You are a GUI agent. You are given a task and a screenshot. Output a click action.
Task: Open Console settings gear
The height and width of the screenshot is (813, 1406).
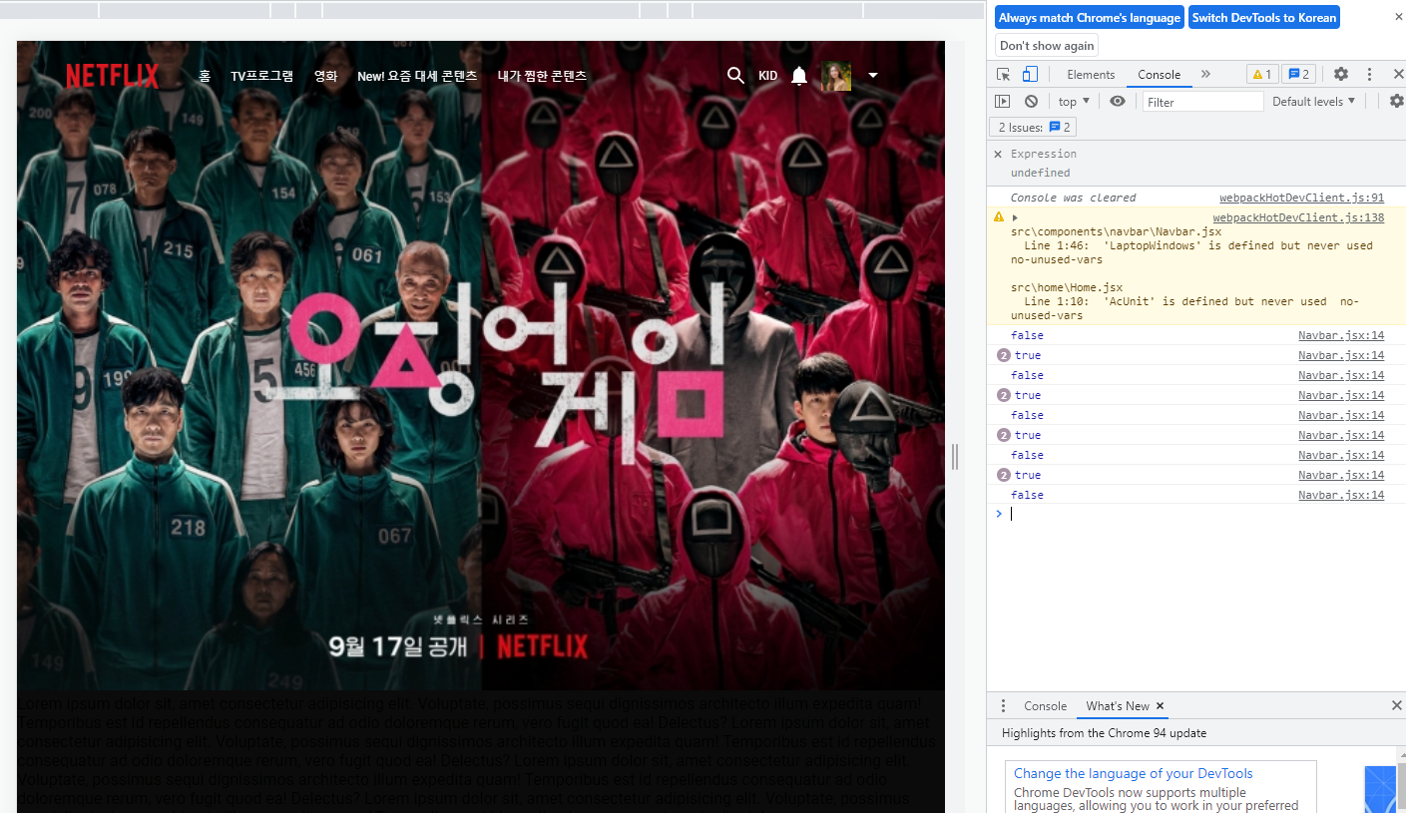tap(1396, 101)
